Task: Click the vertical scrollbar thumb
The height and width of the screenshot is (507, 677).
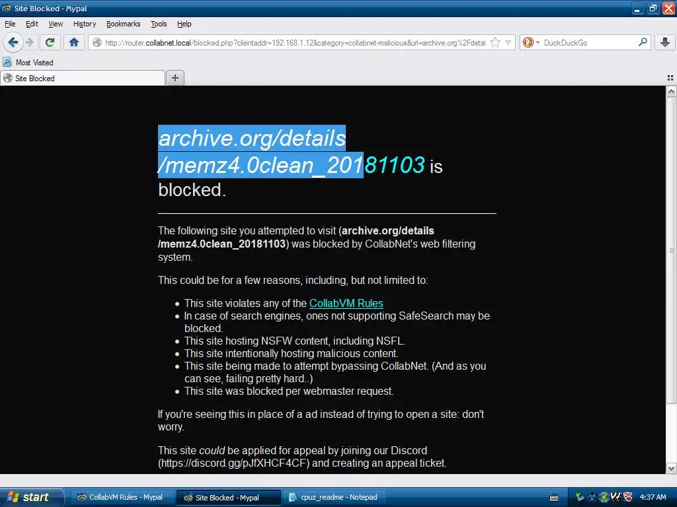Action: point(671,250)
